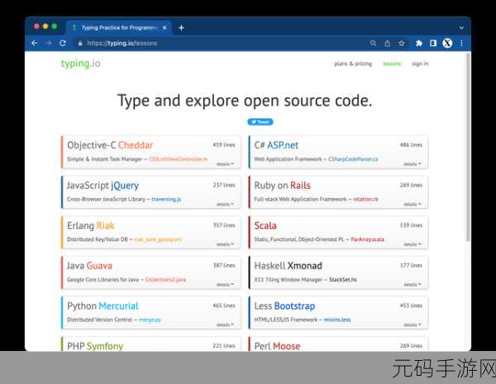Open the Perl Moose lesson
This screenshot has width=496, height=384.
tap(277, 346)
